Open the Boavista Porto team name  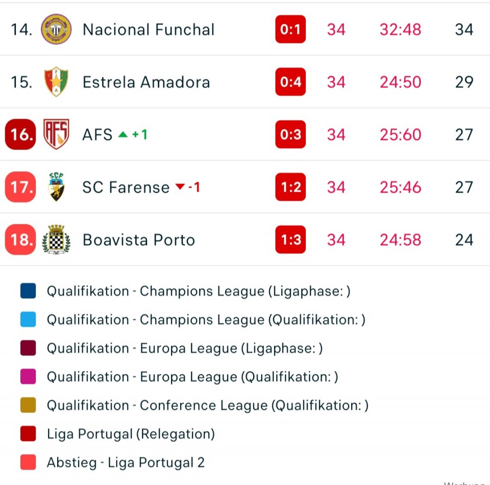139,240
